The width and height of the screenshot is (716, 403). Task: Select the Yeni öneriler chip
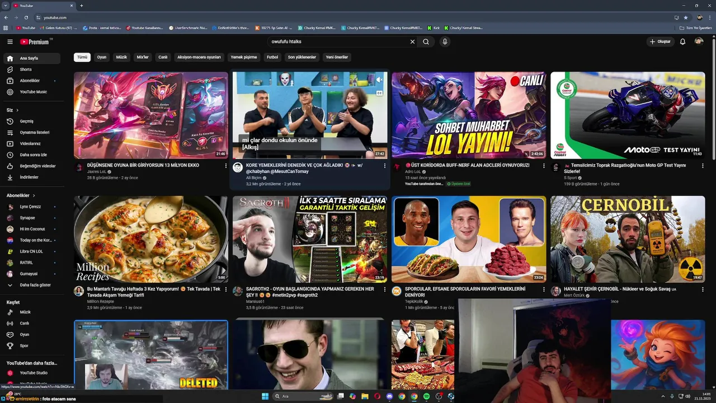tap(337, 57)
